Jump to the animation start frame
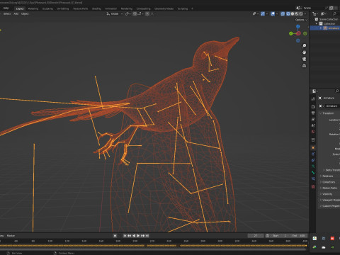Screen dimensions: 340x255 point(125,236)
